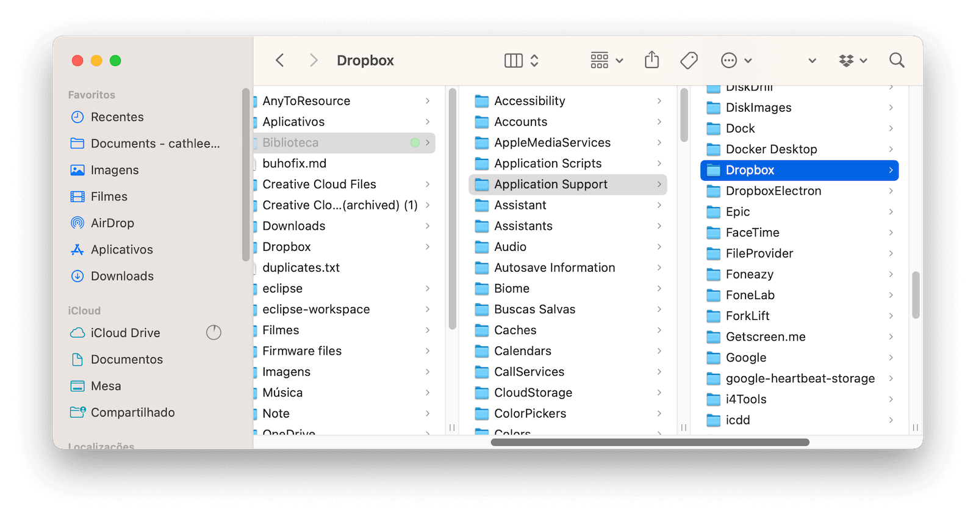
Task: Select the ForkLift folder
Action: click(800, 316)
